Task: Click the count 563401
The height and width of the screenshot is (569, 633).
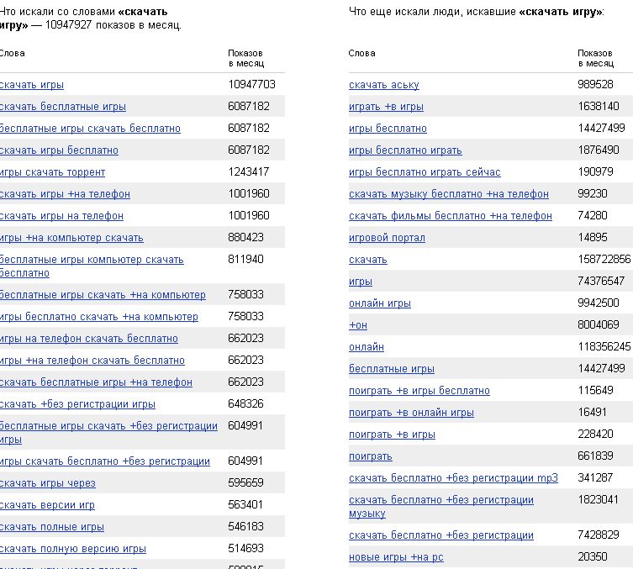Action: coord(245,504)
